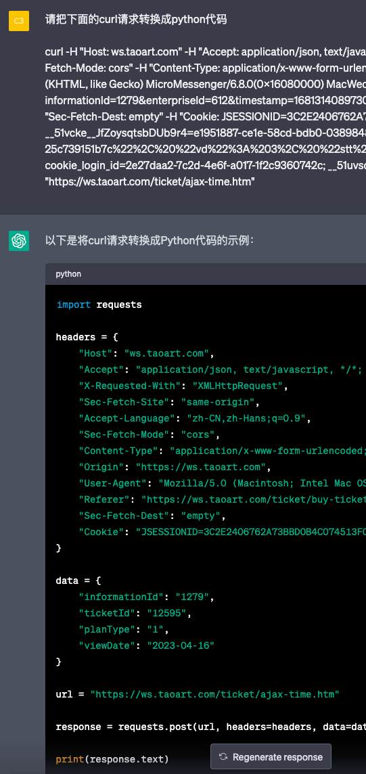Click the print(response.text) line

point(112,758)
